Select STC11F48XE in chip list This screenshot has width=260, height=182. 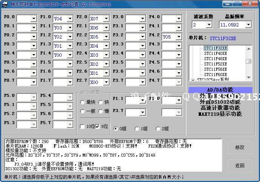(x=215, y=59)
